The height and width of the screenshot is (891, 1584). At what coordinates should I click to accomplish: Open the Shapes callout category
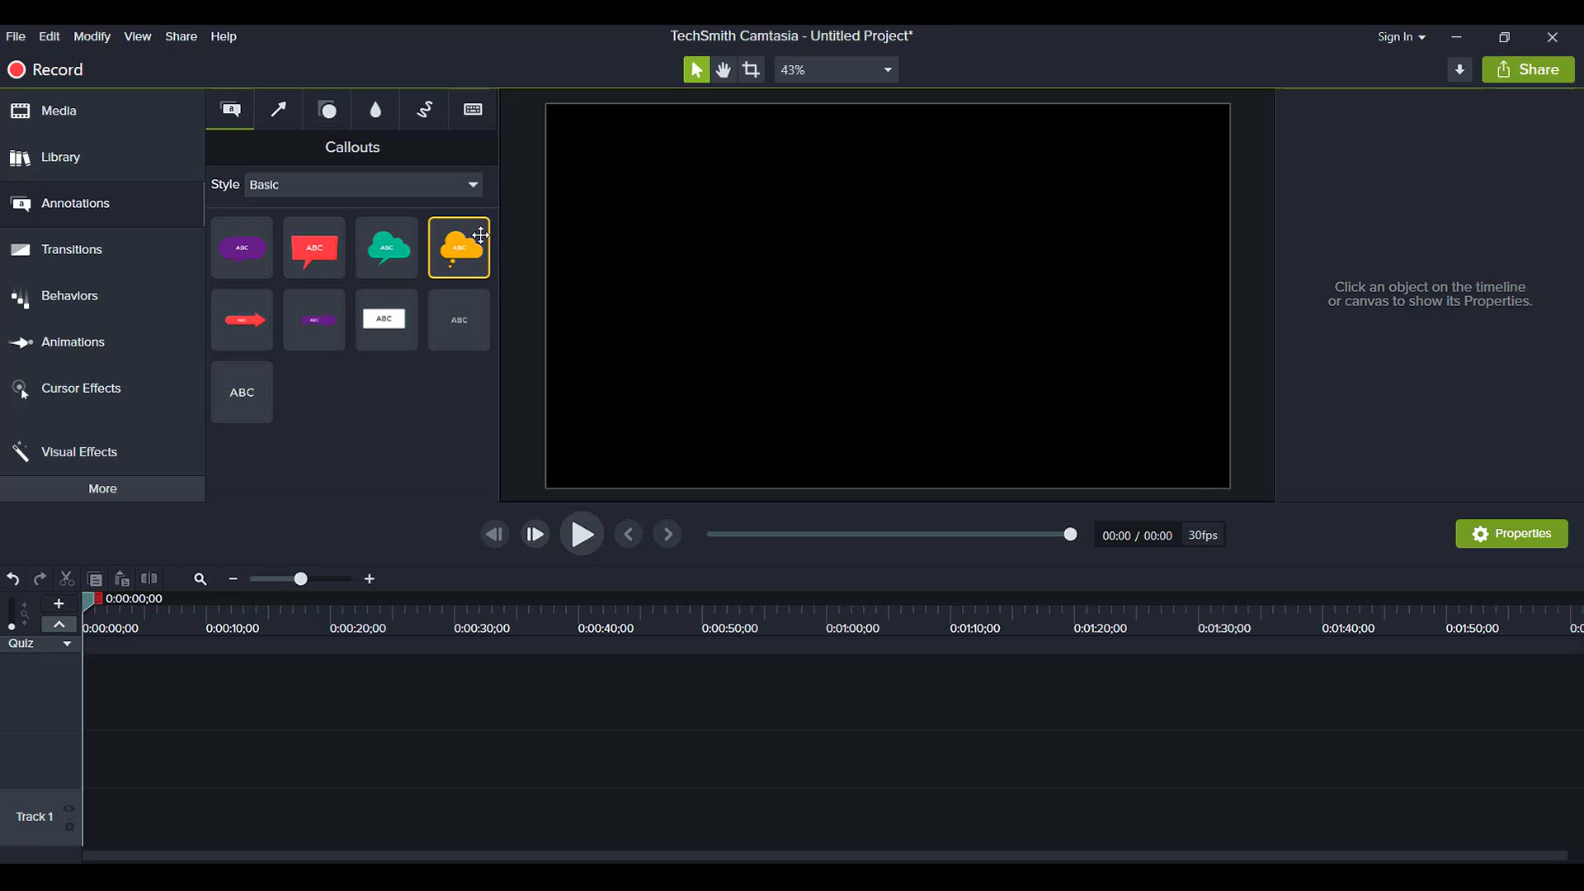pos(328,110)
